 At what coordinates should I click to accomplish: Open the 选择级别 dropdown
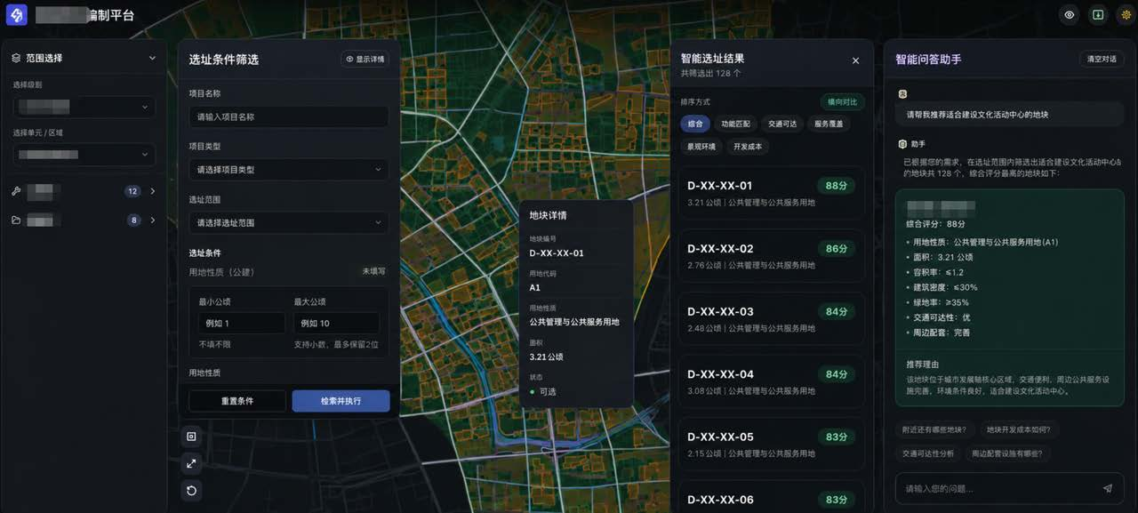pos(84,107)
